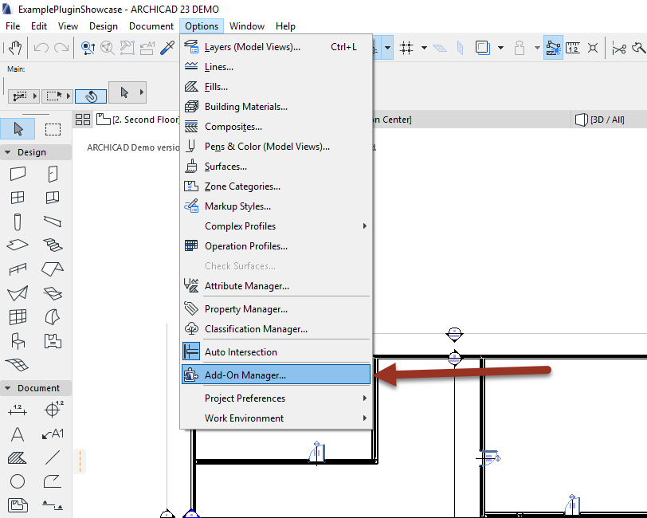Open dropdown arrow next to Trace icon
Image resolution: width=647 pixels, height=518 pixels.
tap(500, 48)
